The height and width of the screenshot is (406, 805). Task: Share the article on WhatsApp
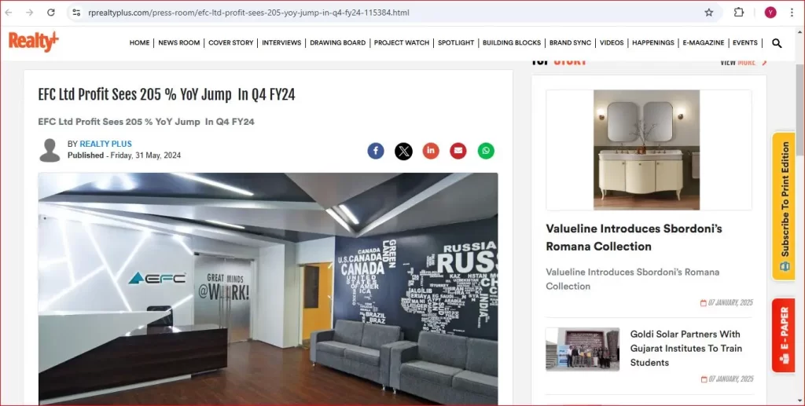[x=486, y=151]
